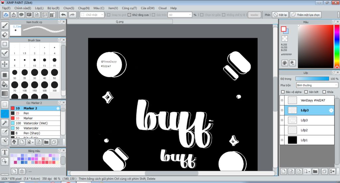Expand add-layer-type dropdown arrow in Lớp panel

pyautogui.click(x=309, y=171)
